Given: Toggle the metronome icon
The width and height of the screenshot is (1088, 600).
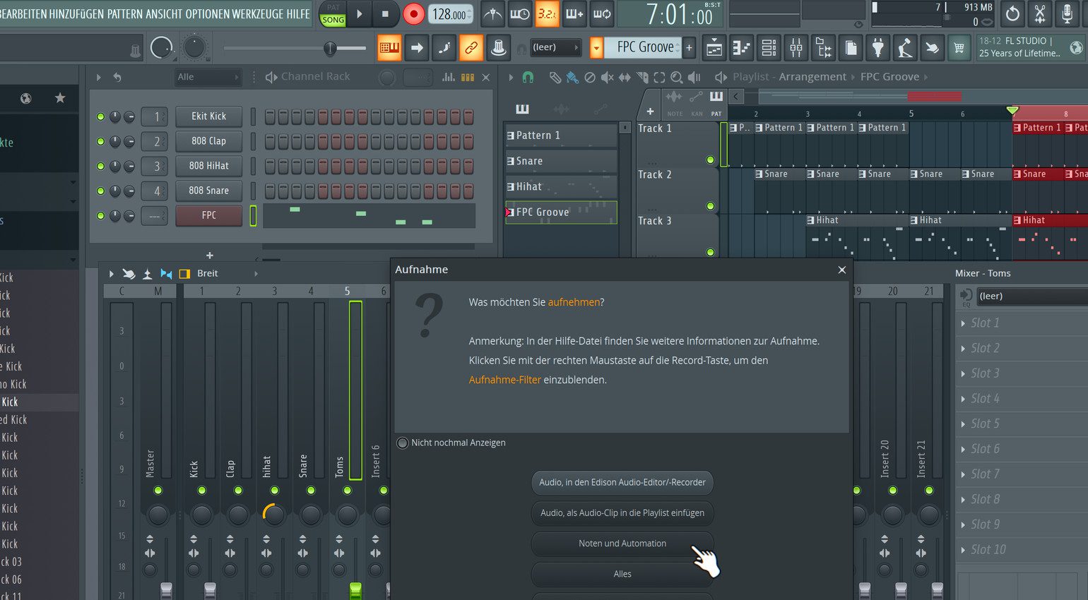Looking at the screenshot, I should click(492, 14).
